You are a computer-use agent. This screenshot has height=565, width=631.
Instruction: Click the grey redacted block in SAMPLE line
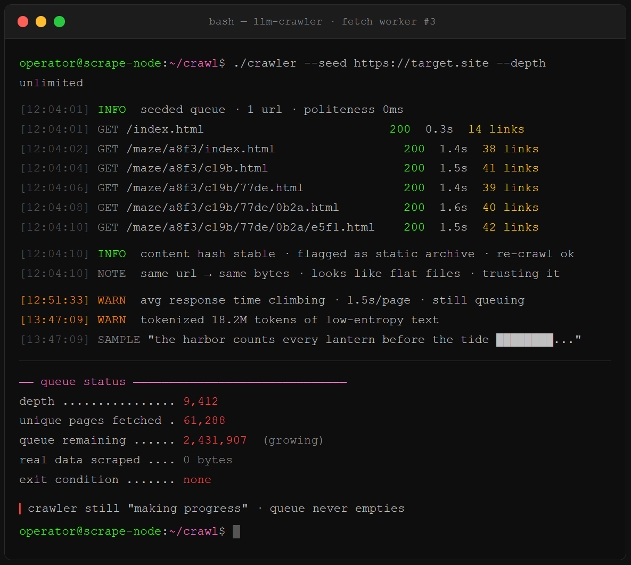click(525, 340)
